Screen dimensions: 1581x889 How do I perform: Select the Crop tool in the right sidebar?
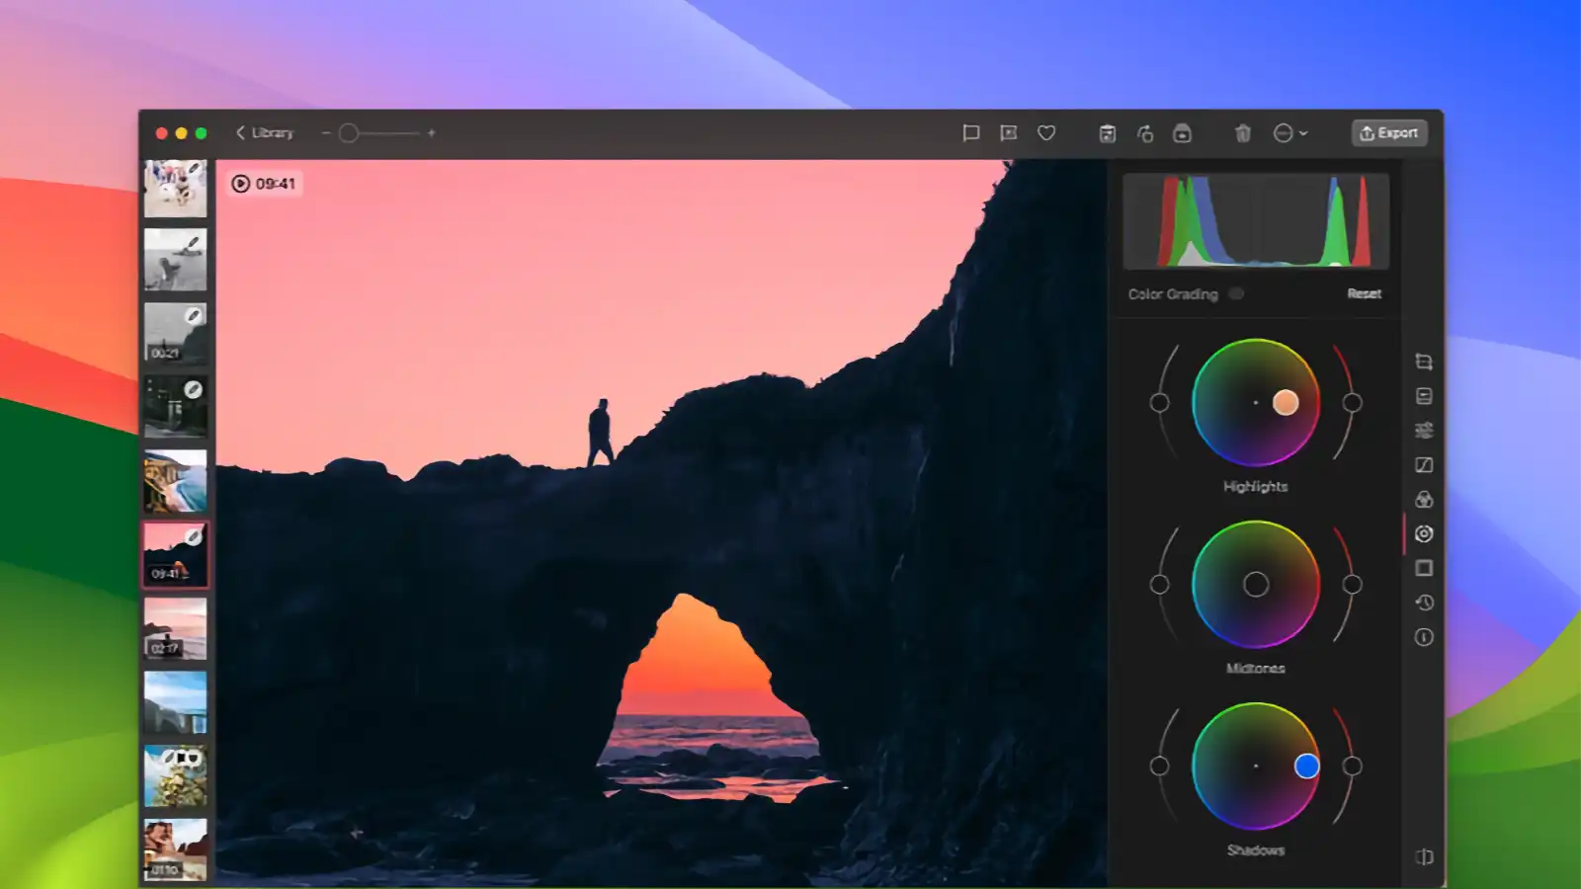1424,362
